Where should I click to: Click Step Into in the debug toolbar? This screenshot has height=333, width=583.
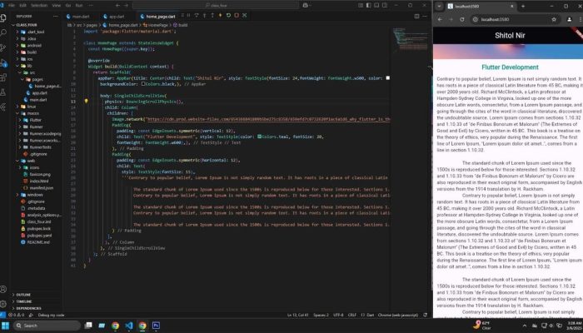point(205,16)
